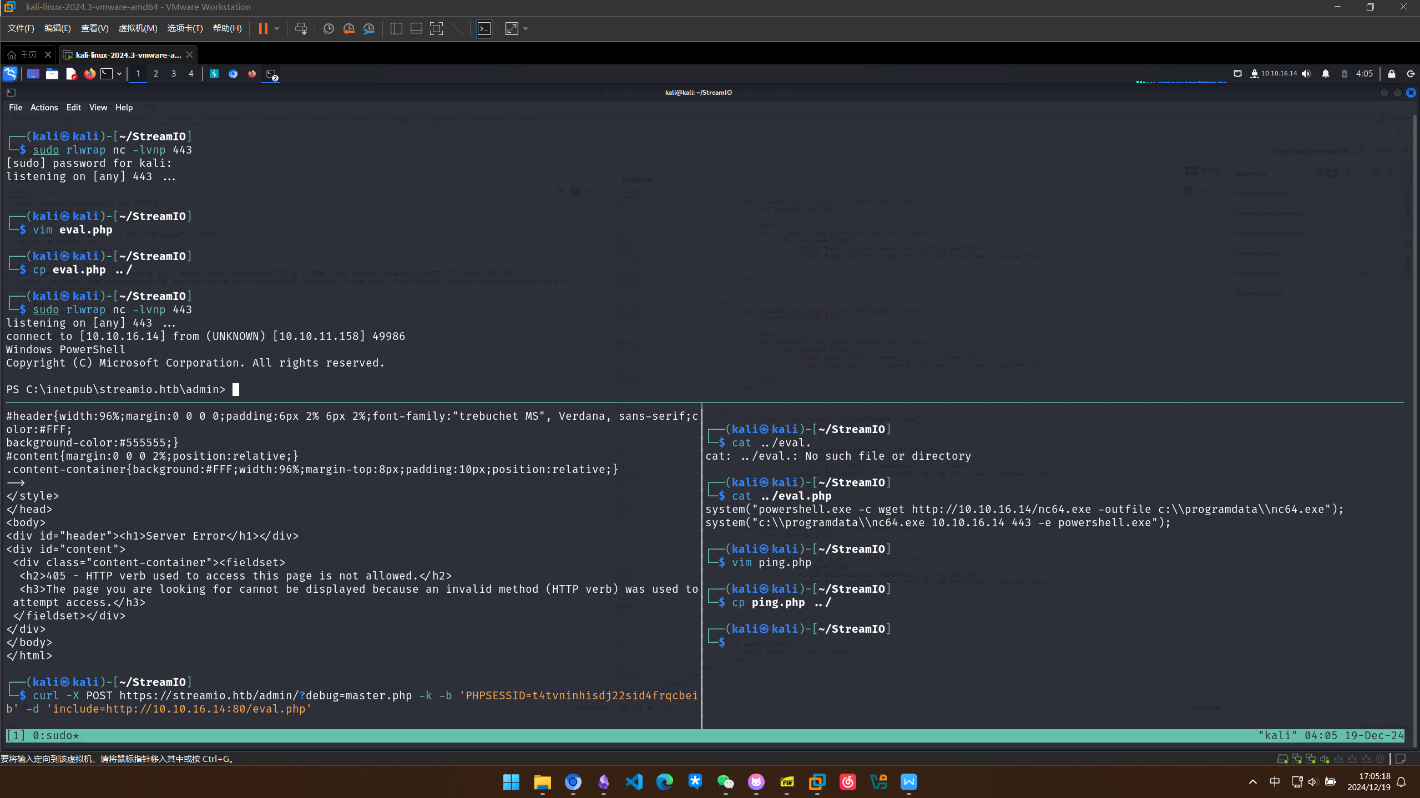This screenshot has height=798, width=1420.
Task: Expand the power options dropdown arrow
Action: pyautogui.click(x=277, y=28)
